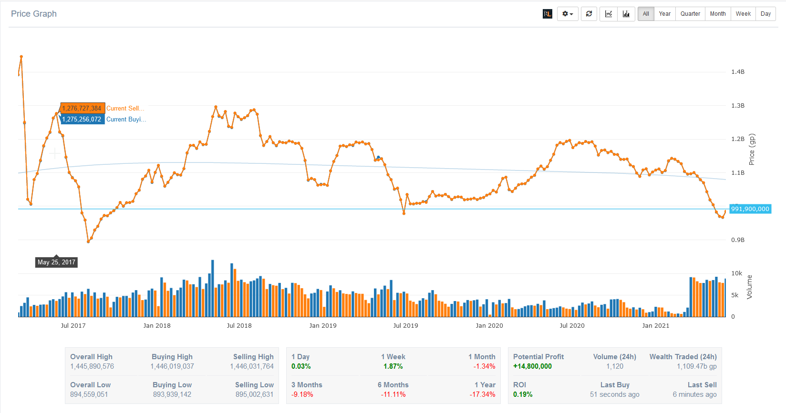
Task: Click the Jan 2020 axis label
Action: coord(489,326)
